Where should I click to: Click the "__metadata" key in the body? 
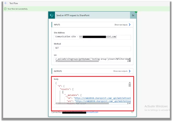coord(72,95)
